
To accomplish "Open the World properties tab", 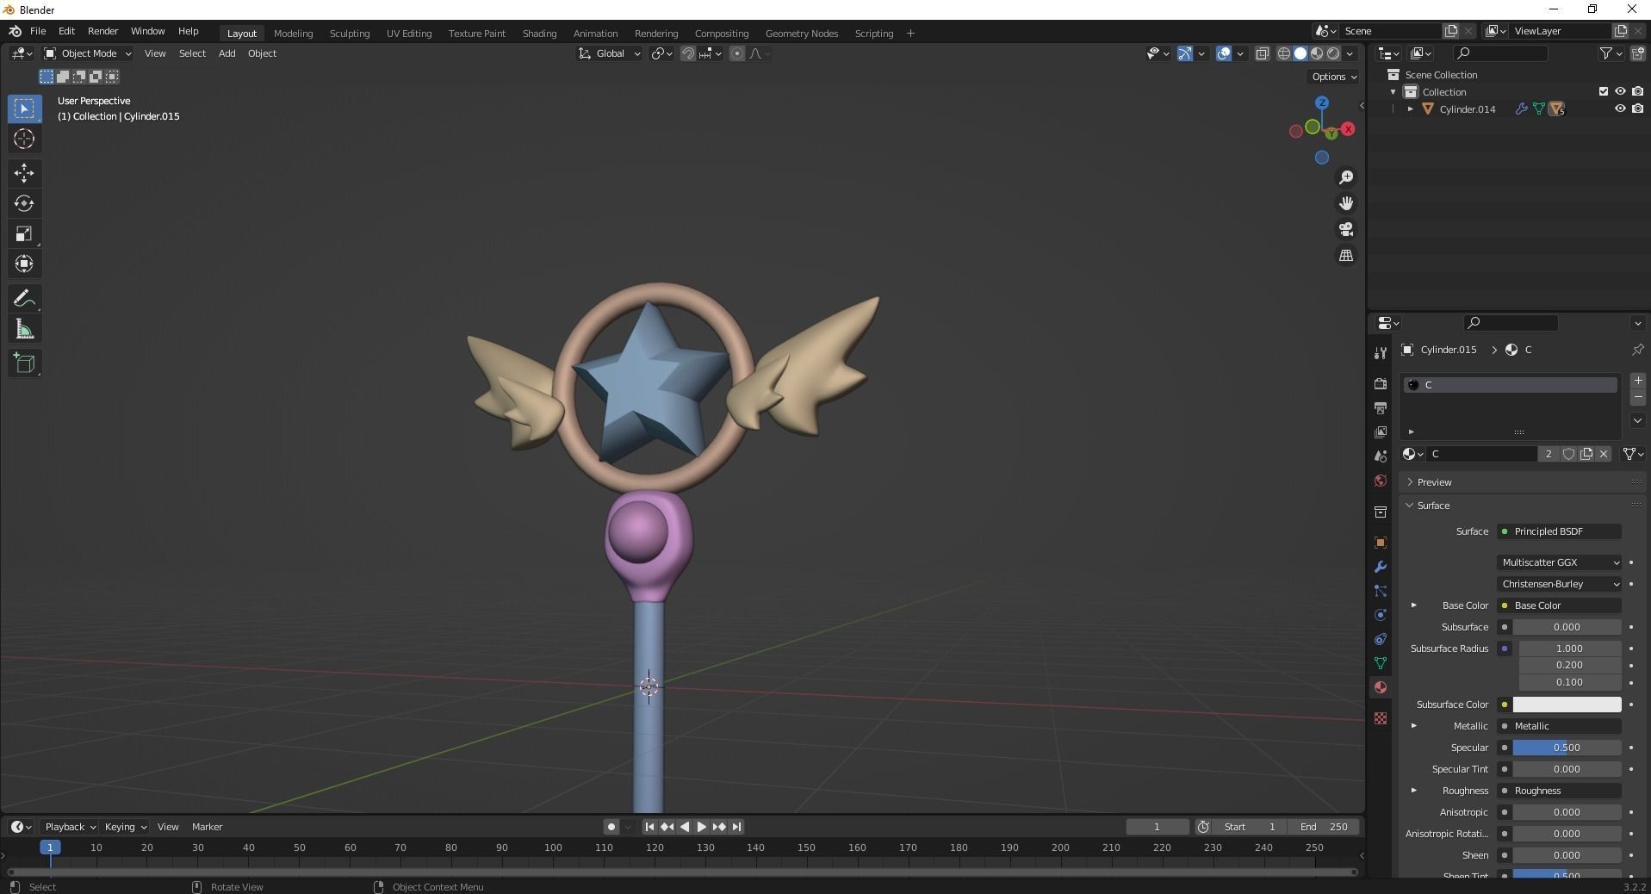I will (1381, 481).
